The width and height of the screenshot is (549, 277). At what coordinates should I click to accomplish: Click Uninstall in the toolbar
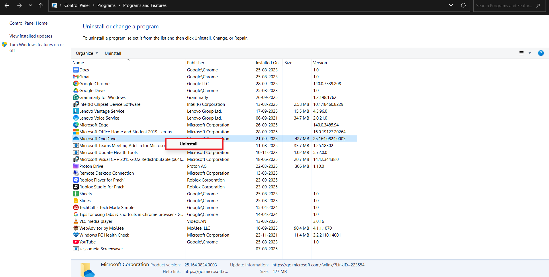113,53
